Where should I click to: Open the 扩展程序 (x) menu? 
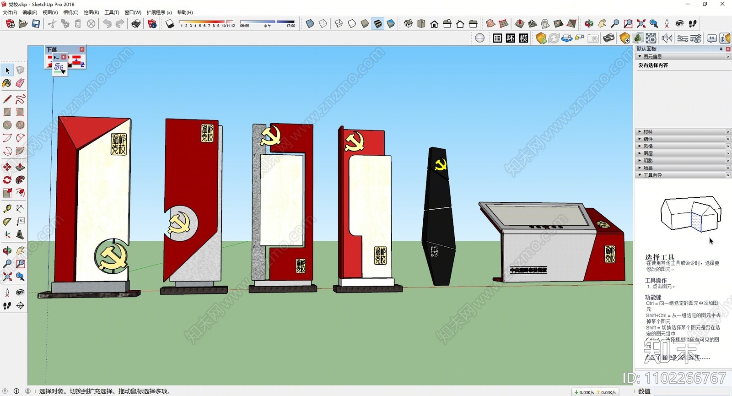[159, 12]
